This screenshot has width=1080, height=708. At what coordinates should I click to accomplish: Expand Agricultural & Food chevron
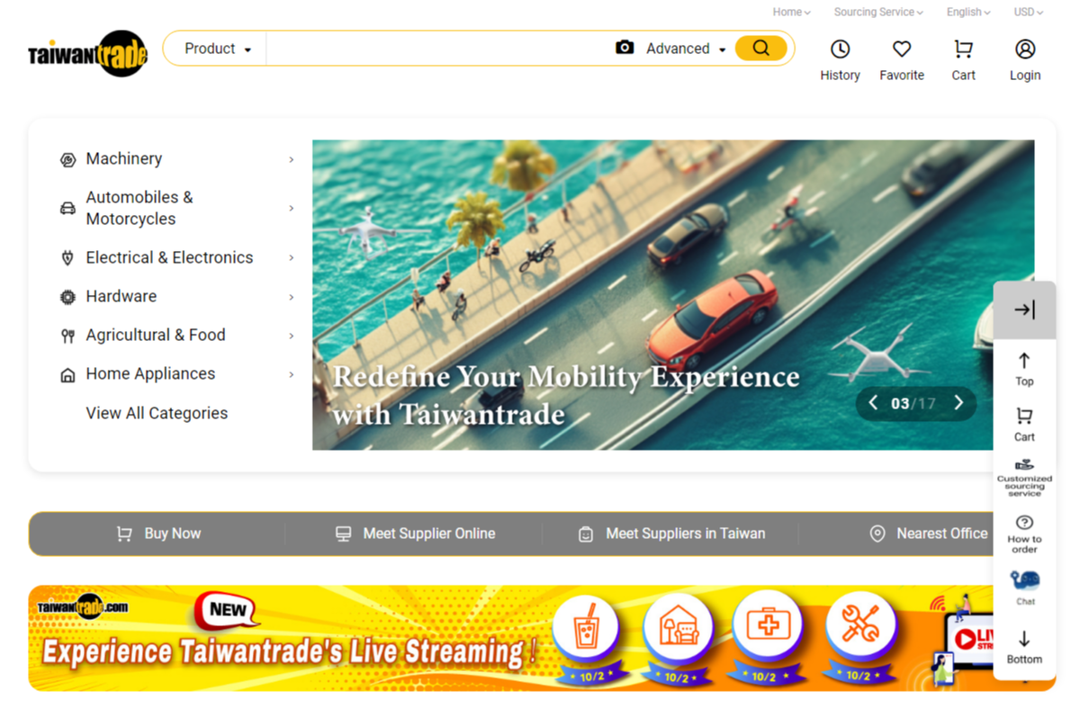click(291, 336)
